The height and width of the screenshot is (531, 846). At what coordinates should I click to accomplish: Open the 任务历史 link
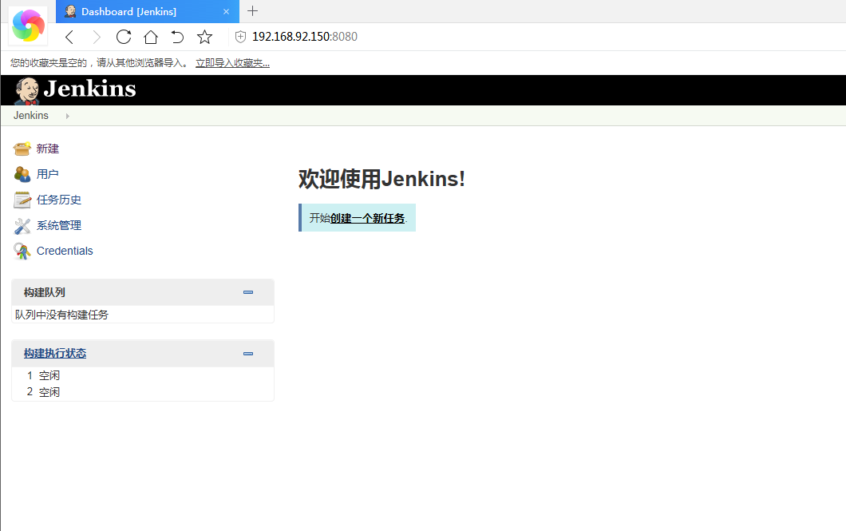coord(59,200)
